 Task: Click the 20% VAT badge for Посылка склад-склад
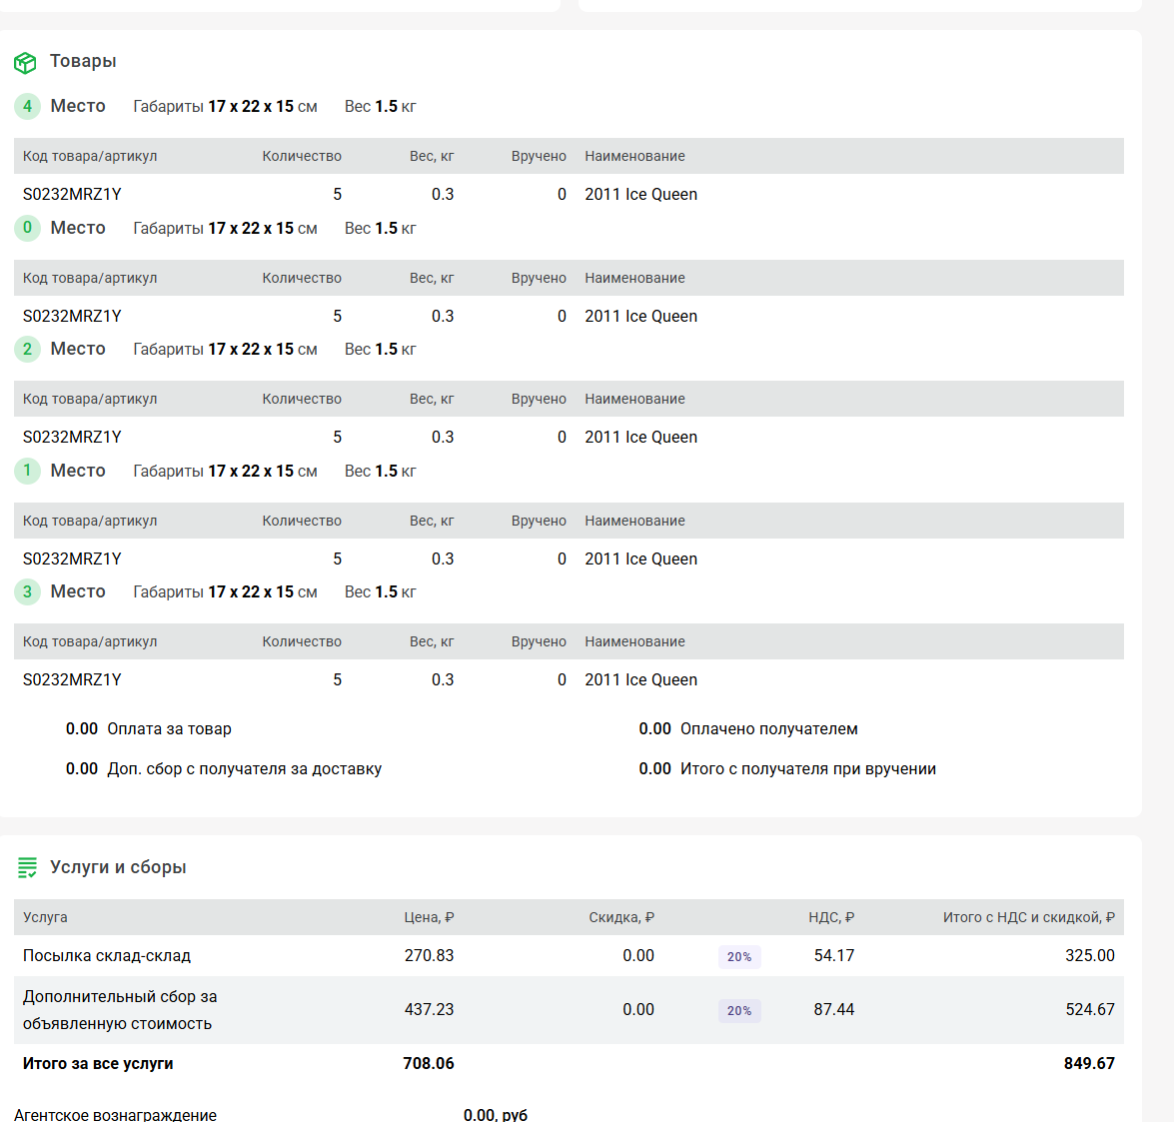[739, 957]
